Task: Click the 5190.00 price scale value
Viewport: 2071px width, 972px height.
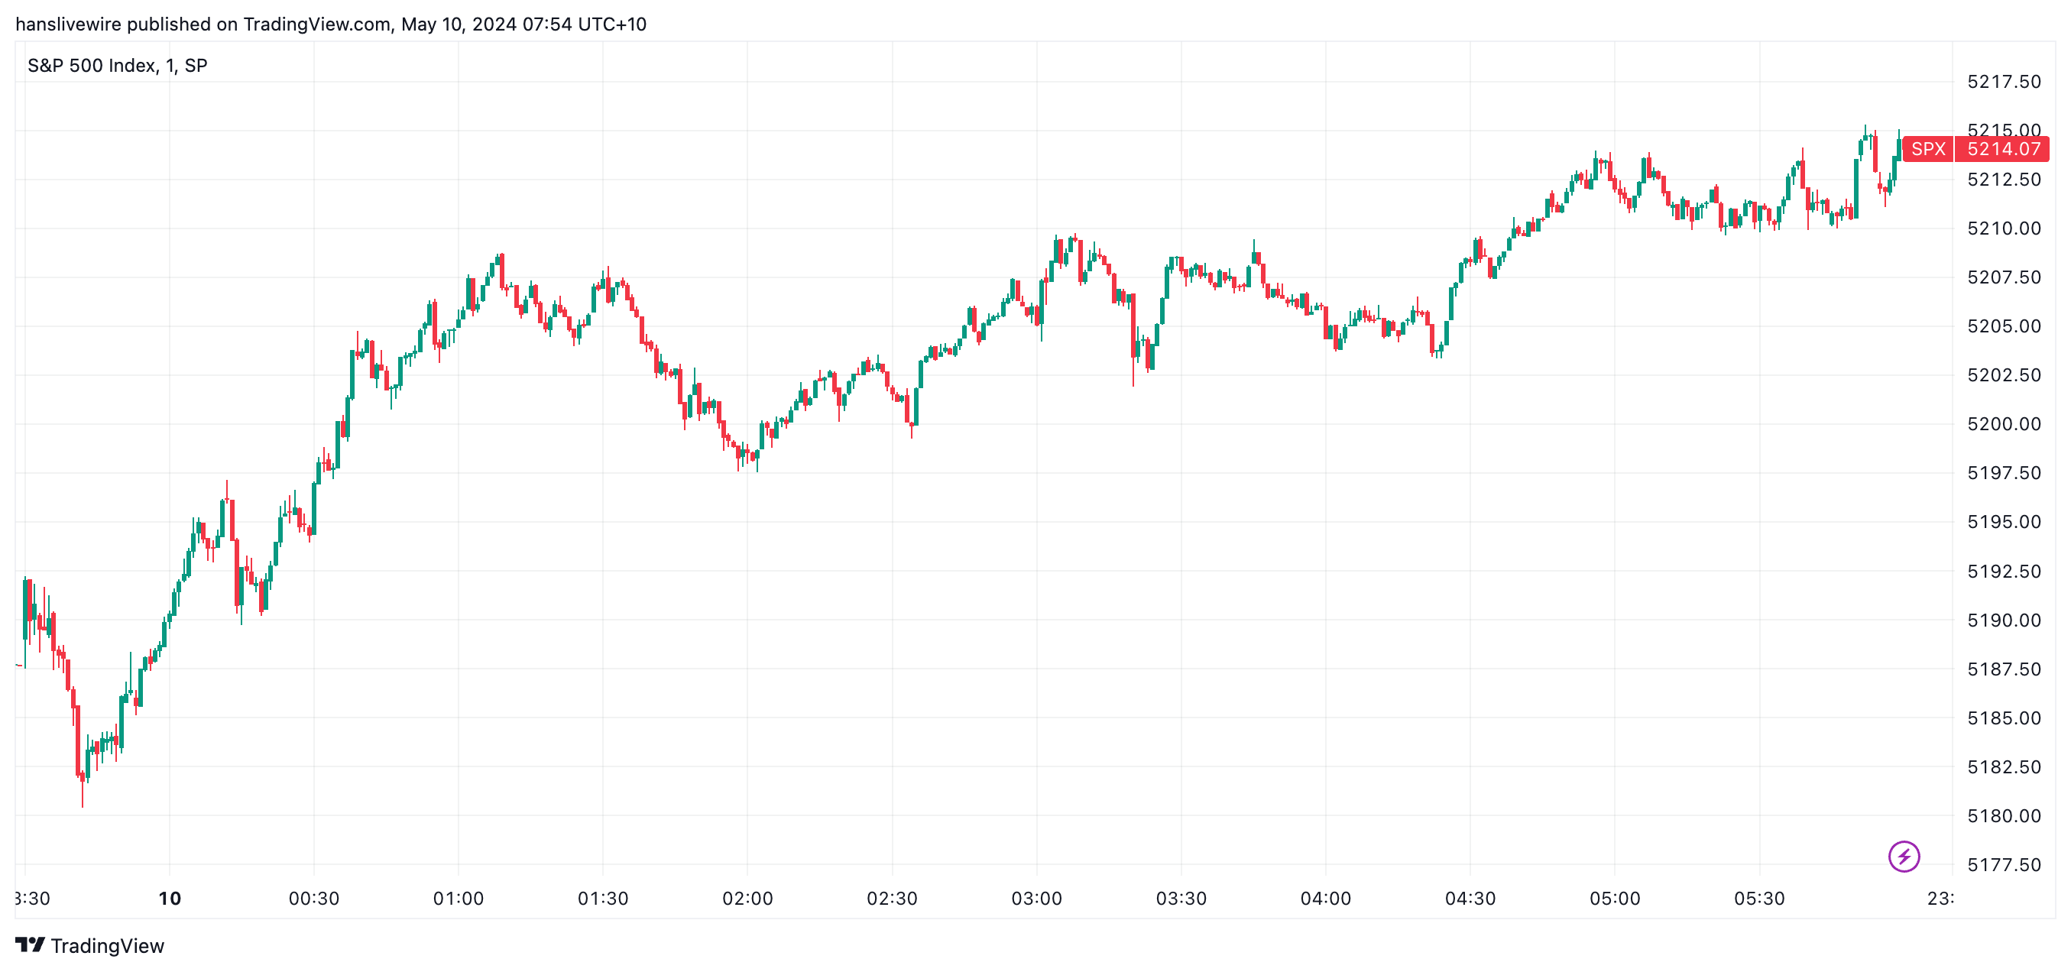Action: [2004, 620]
